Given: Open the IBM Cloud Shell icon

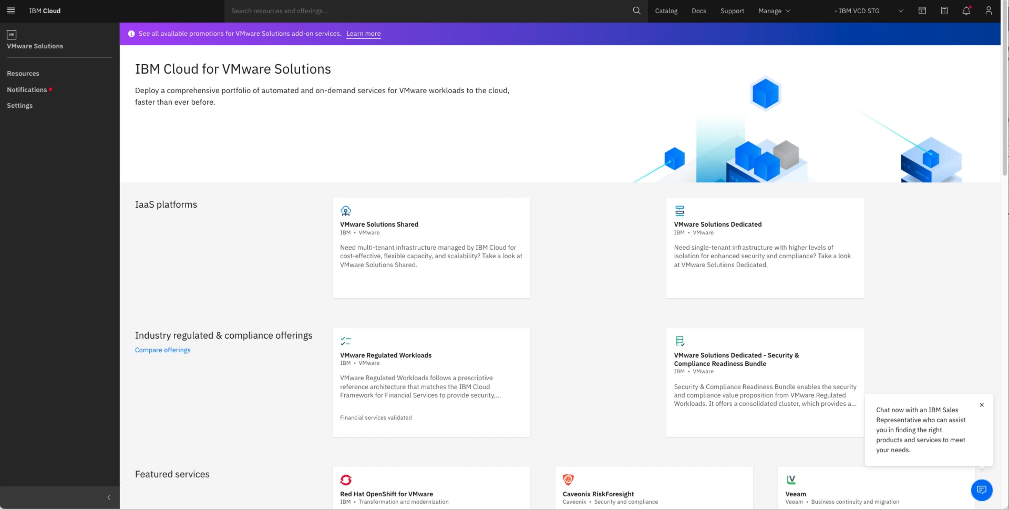Looking at the screenshot, I should 922,11.
